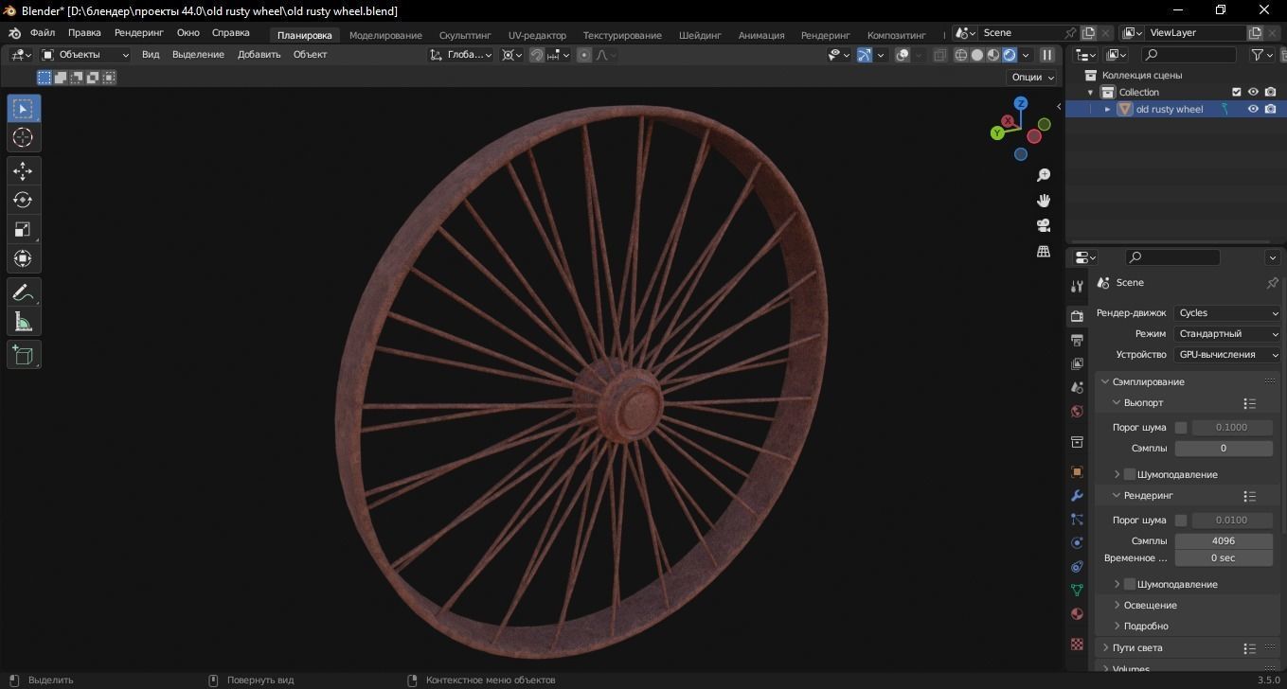Enable the noise threshold checkbox under Rendering
The image size is (1287, 689).
click(1181, 520)
